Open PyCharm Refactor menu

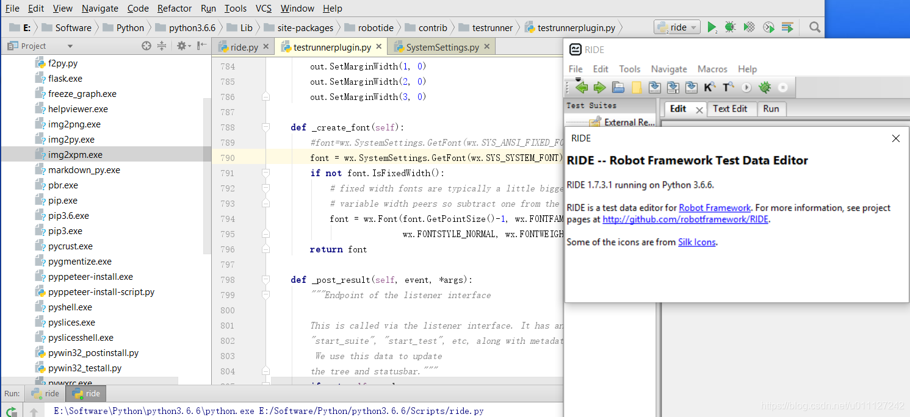[x=175, y=9]
